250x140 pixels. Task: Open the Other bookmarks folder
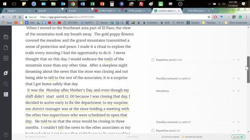(236, 23)
